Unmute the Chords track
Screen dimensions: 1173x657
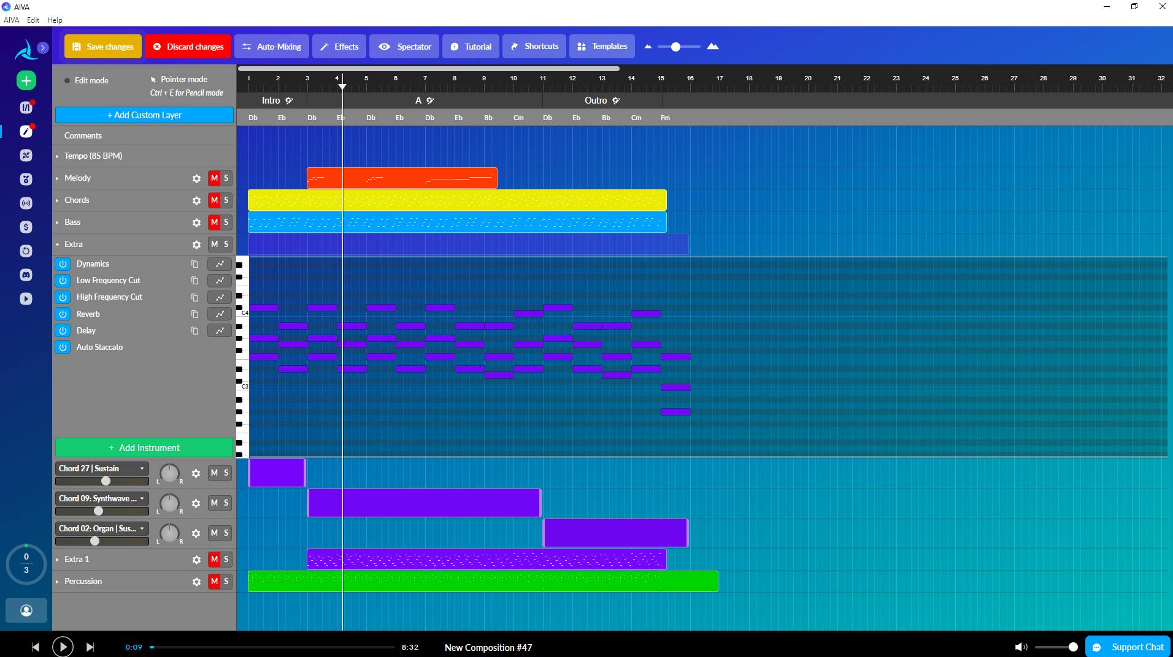pyautogui.click(x=214, y=200)
